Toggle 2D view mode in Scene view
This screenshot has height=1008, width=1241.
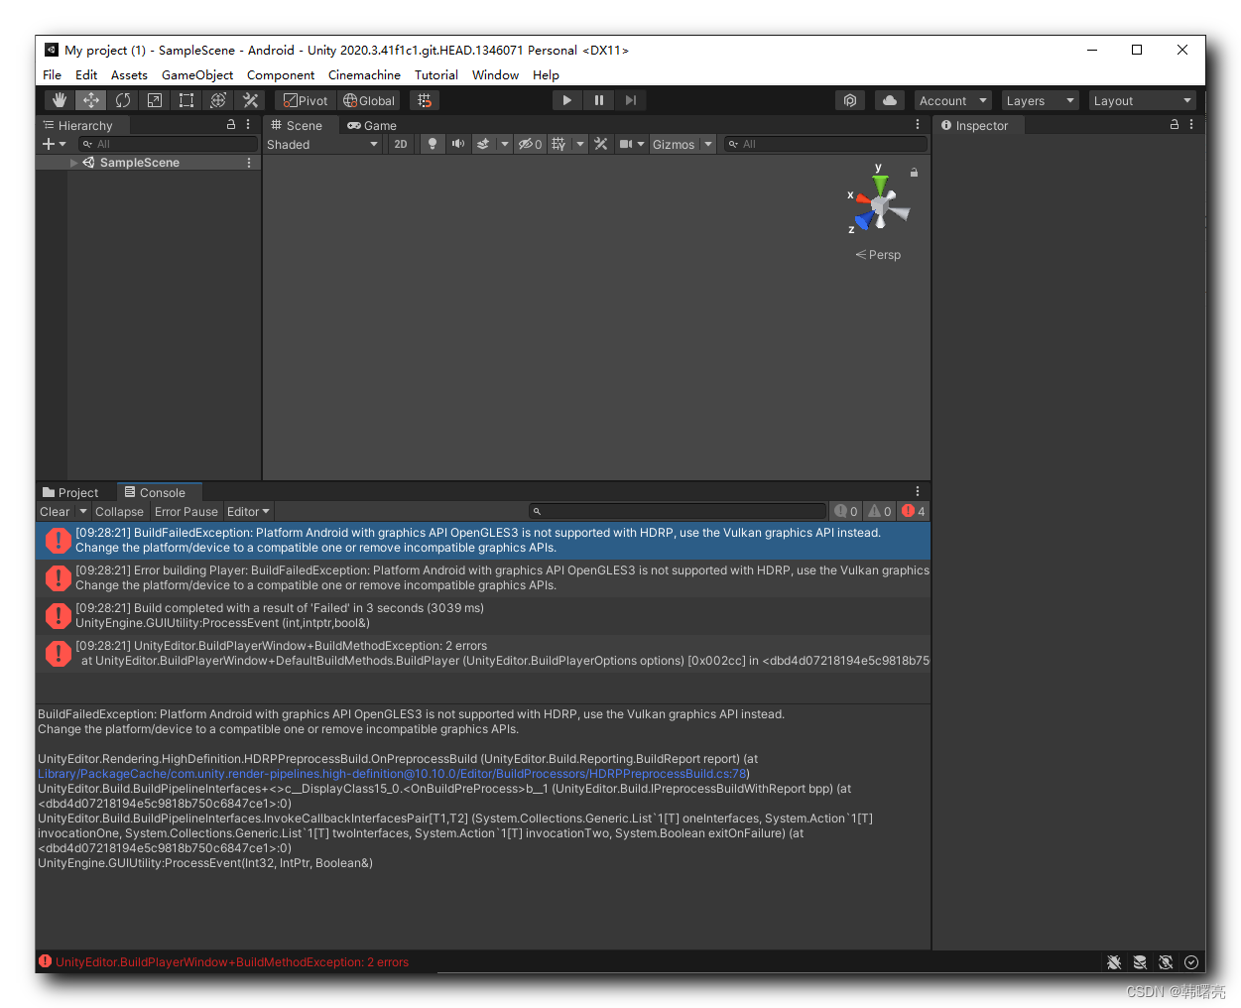400,144
